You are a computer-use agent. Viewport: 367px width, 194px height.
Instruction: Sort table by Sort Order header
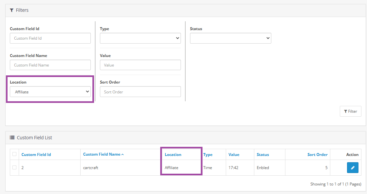[317, 155]
